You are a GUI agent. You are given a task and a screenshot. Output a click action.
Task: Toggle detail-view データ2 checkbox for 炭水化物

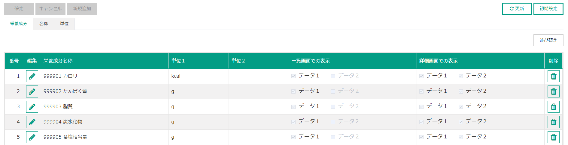pos(461,122)
